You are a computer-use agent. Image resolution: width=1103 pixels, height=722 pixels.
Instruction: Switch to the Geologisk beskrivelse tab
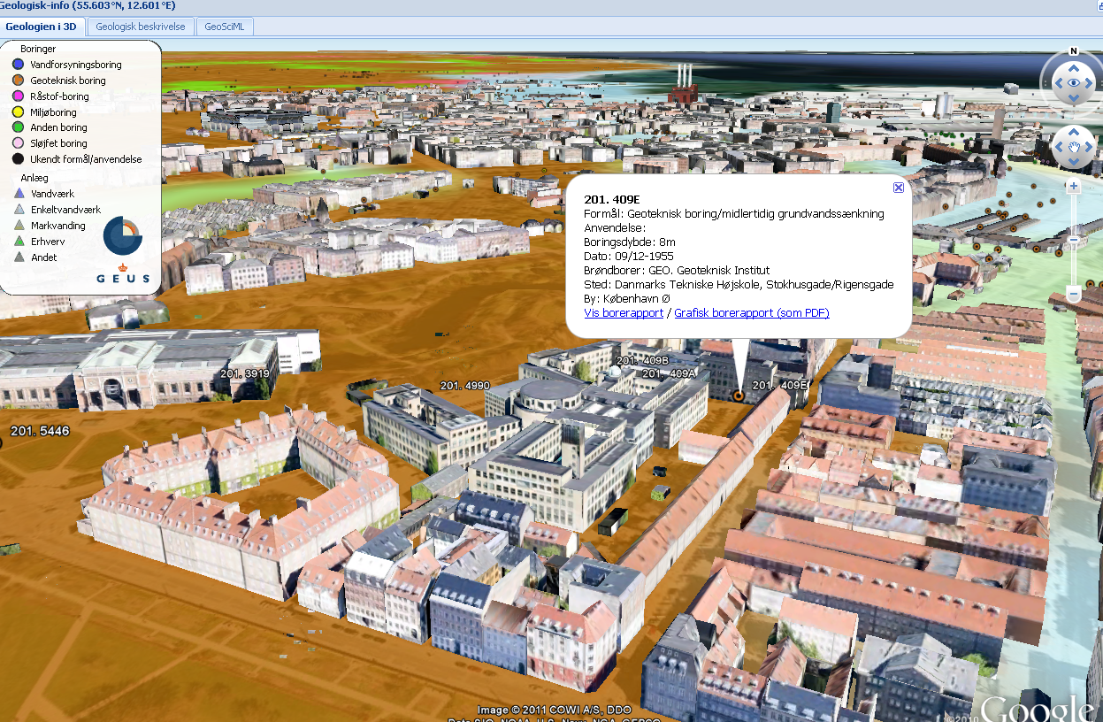tap(140, 26)
